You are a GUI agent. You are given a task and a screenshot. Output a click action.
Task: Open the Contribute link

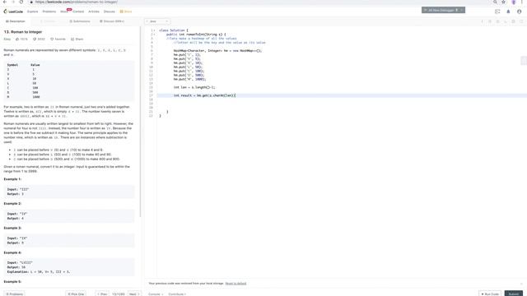click(177, 294)
